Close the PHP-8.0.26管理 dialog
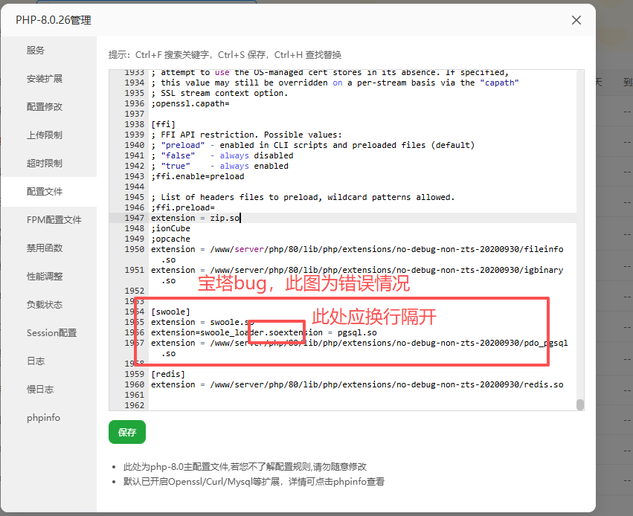This screenshot has width=633, height=516. pos(576,20)
